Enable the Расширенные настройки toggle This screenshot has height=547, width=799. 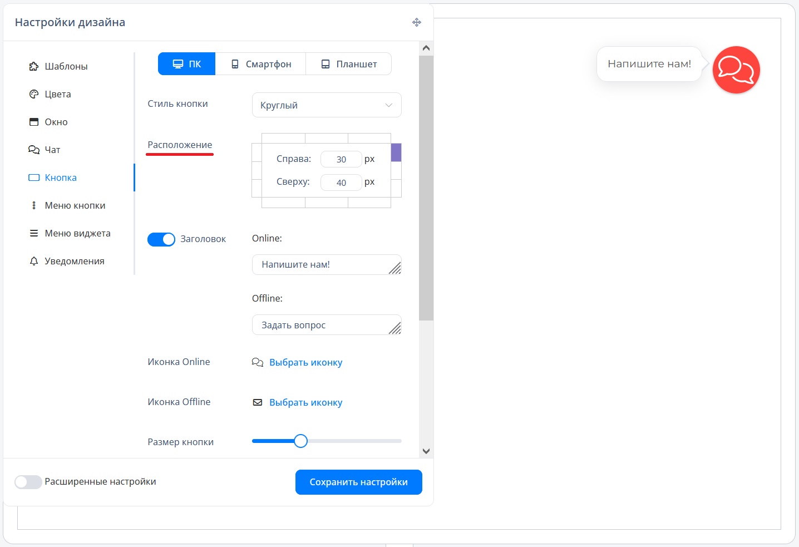(x=28, y=482)
